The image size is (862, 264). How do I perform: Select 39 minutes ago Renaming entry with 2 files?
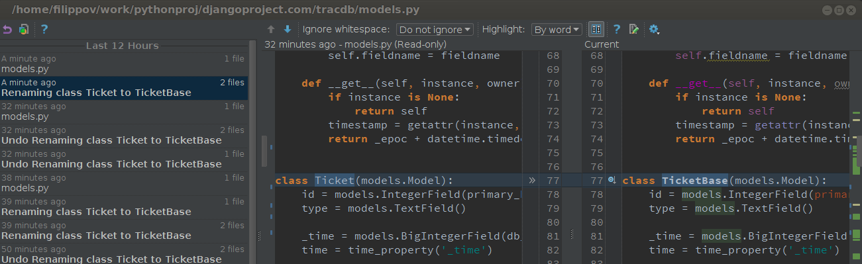(x=123, y=231)
